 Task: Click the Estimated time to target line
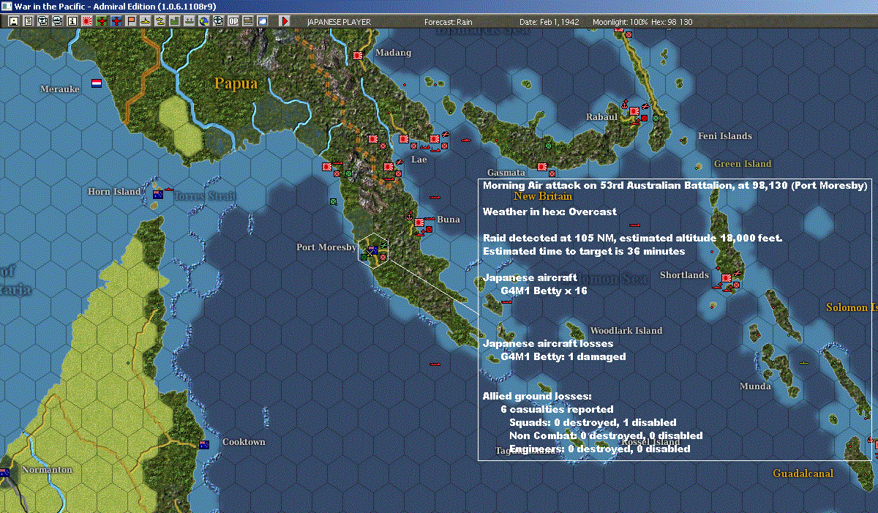pos(583,252)
